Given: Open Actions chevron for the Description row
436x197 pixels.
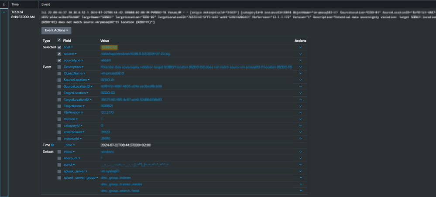Looking at the screenshot, I should (x=300, y=67).
